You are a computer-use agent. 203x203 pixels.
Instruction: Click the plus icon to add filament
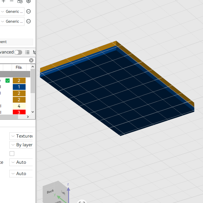pyautogui.click(x=3, y=1)
